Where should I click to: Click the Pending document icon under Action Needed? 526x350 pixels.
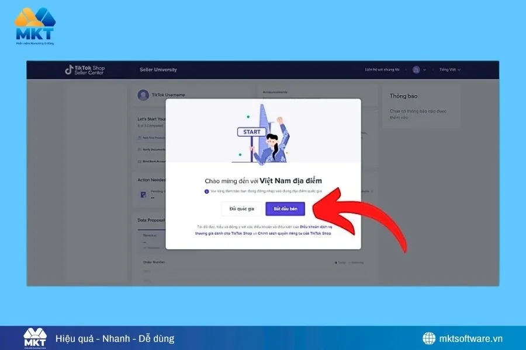tap(142, 194)
